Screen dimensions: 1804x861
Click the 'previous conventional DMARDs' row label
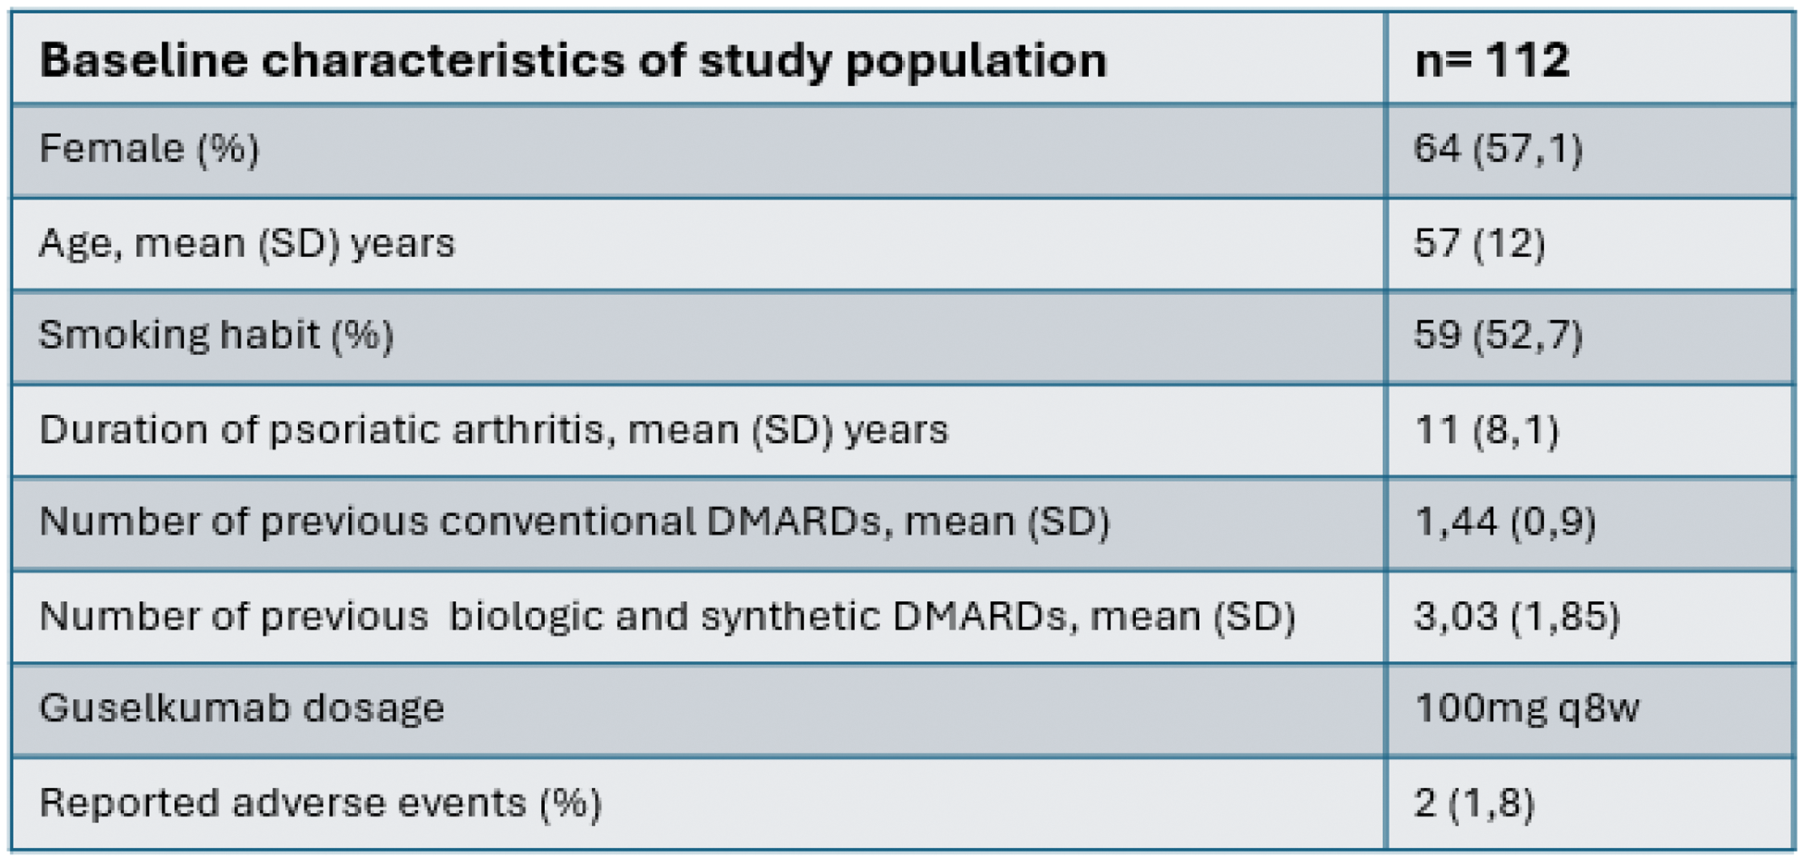click(x=574, y=523)
